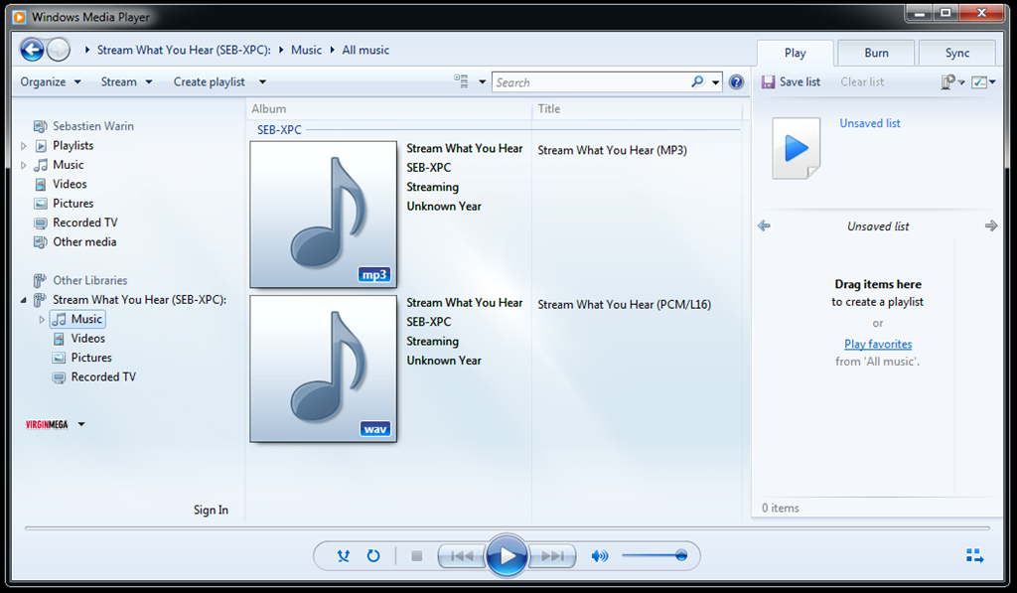This screenshot has width=1017, height=593.
Task: Open the Sync devices icon
Action: (x=948, y=81)
